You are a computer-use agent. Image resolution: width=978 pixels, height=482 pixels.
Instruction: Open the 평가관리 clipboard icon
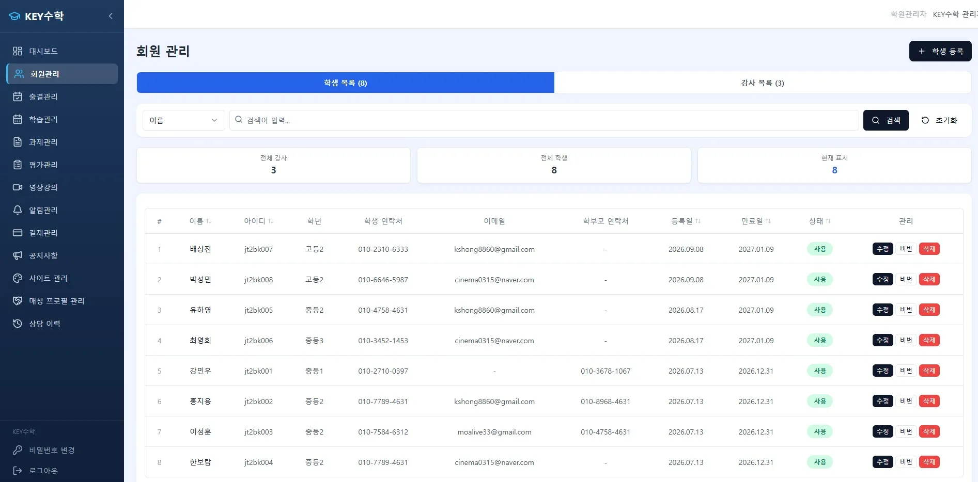point(18,165)
